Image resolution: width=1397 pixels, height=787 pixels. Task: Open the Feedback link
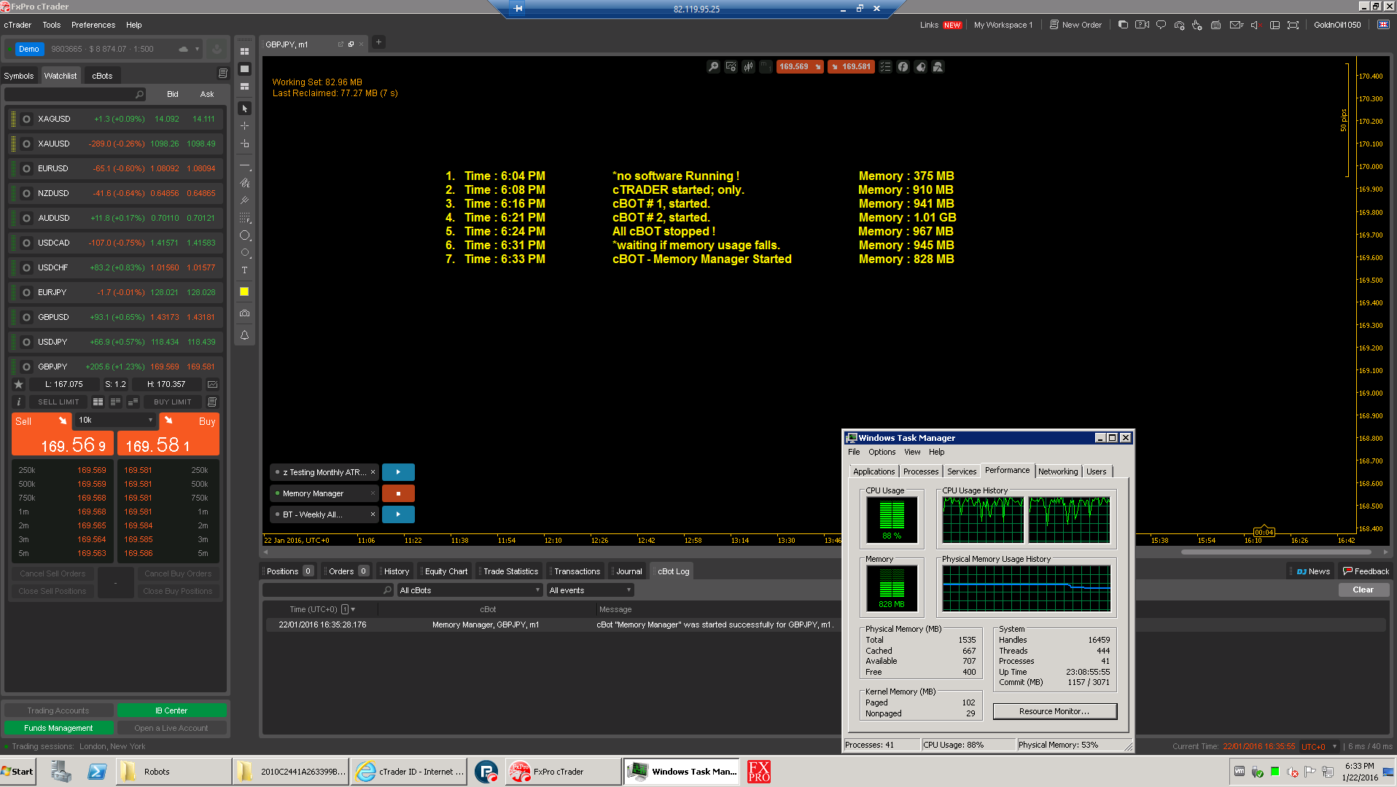1366,572
